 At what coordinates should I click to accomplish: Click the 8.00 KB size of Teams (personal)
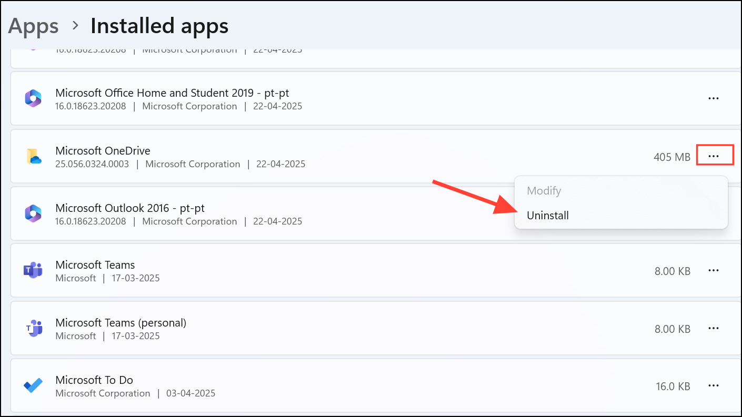pos(673,329)
